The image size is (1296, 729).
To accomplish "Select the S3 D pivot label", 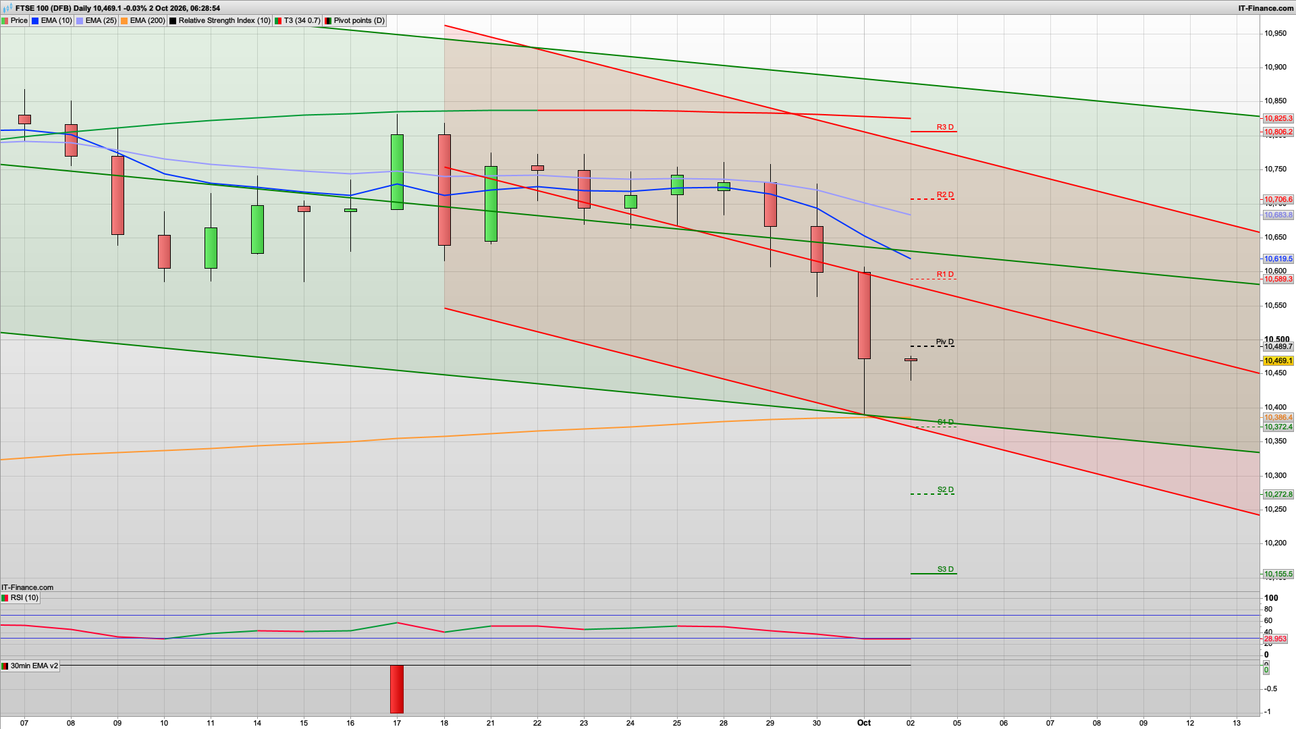I will click(946, 569).
